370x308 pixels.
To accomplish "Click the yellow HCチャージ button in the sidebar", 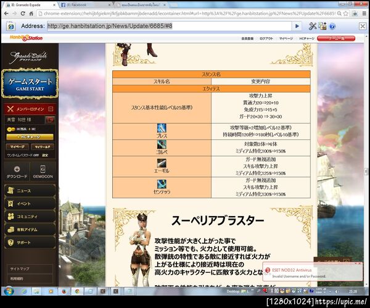I will (30, 137).
